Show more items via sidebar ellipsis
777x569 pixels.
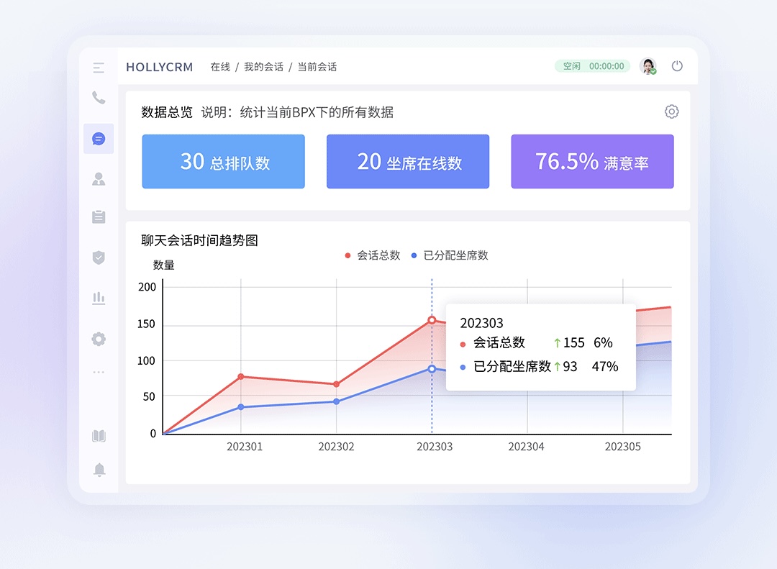point(99,372)
